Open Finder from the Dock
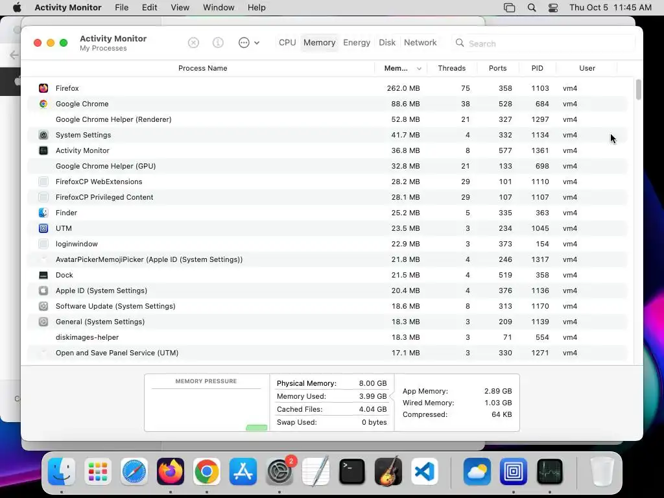This screenshot has height=498, width=664. click(x=62, y=471)
